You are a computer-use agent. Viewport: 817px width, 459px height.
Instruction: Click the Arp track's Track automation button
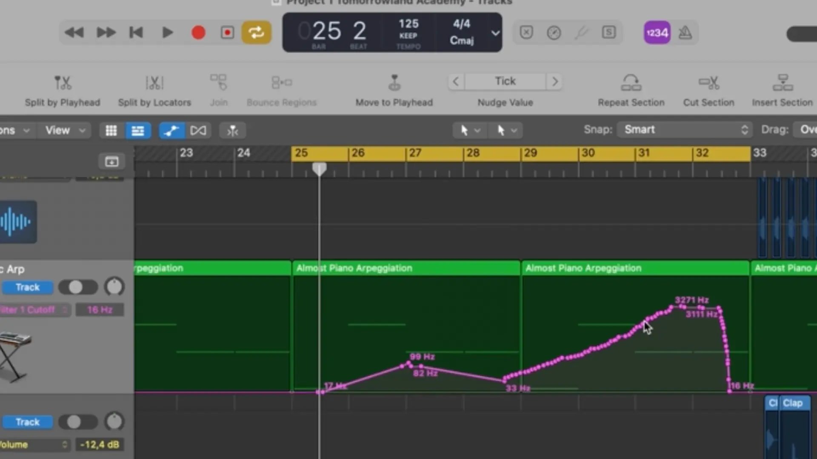[x=28, y=287]
